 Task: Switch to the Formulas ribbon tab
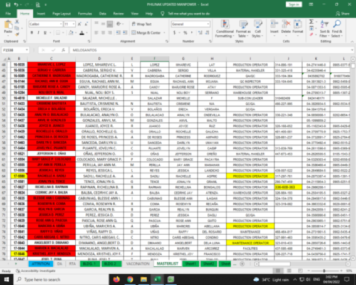[x=85, y=13]
